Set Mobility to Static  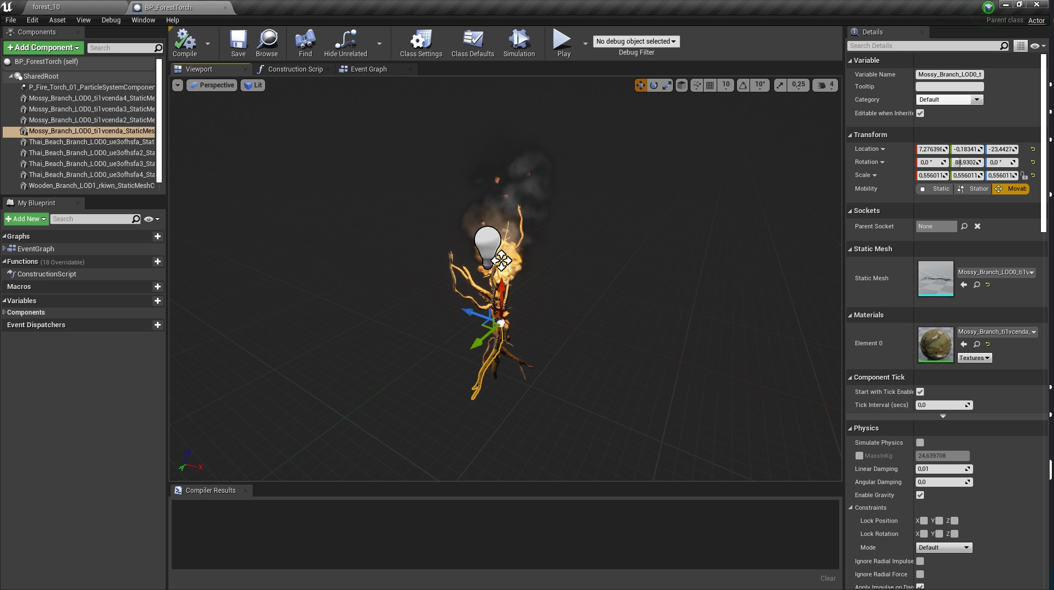[x=935, y=189]
